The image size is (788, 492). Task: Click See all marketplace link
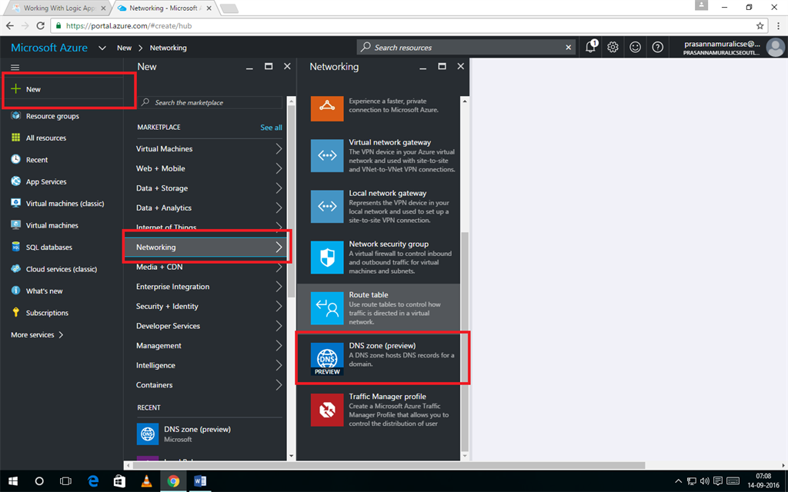271,128
